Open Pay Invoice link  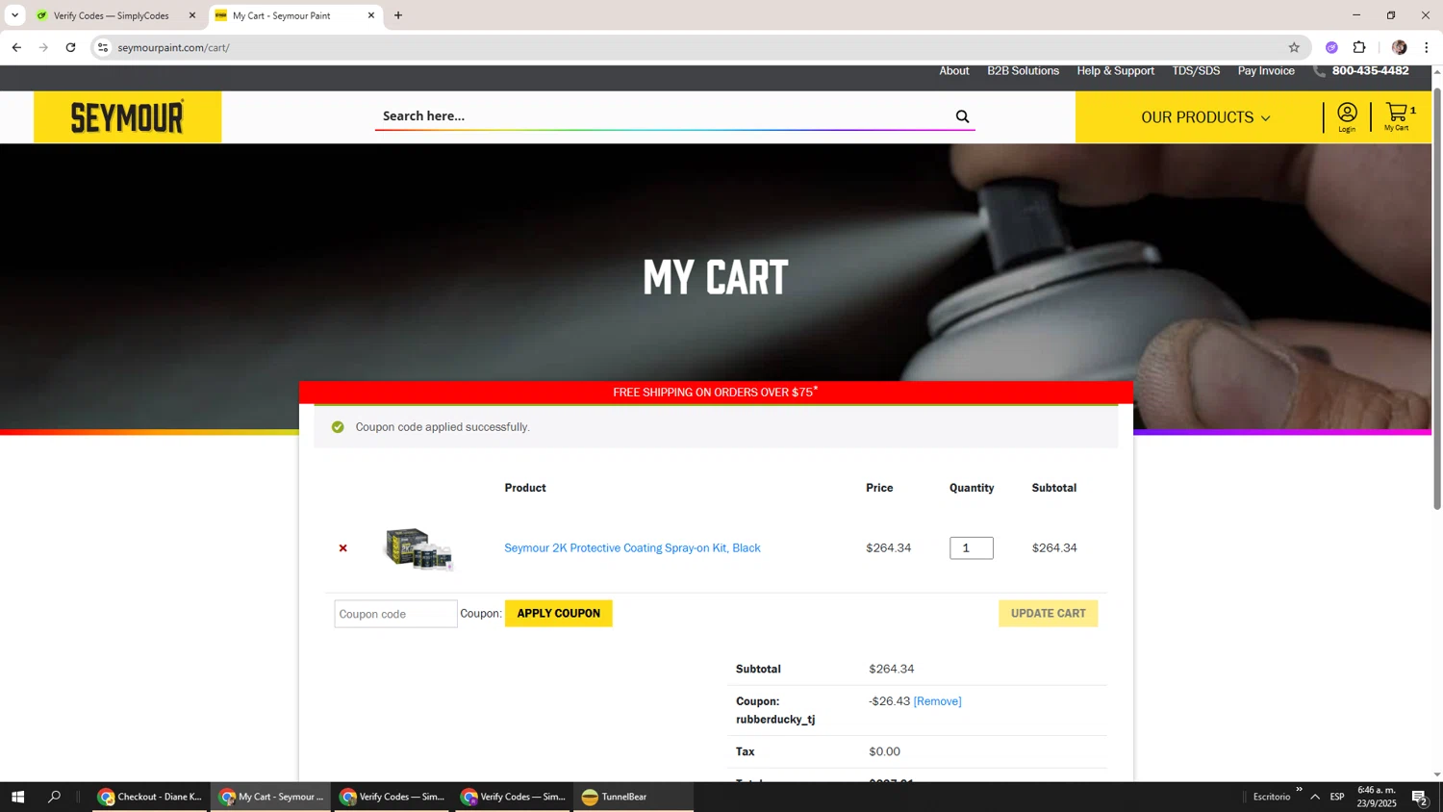coord(1266,71)
